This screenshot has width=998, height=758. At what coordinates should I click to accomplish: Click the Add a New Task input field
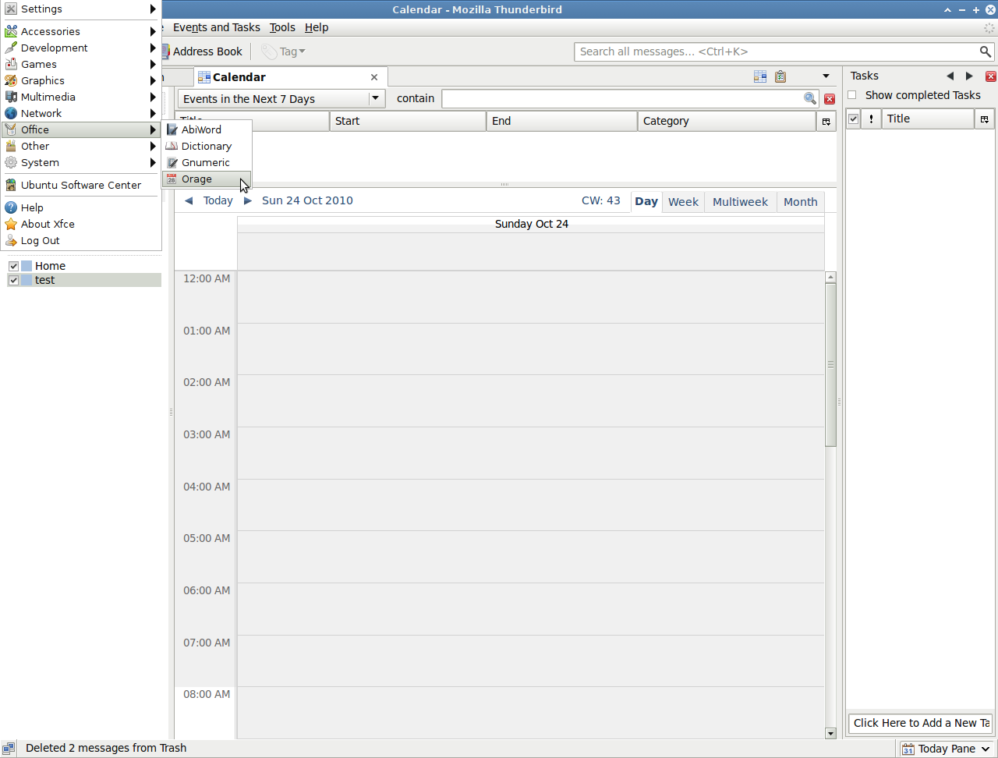pyautogui.click(x=920, y=723)
